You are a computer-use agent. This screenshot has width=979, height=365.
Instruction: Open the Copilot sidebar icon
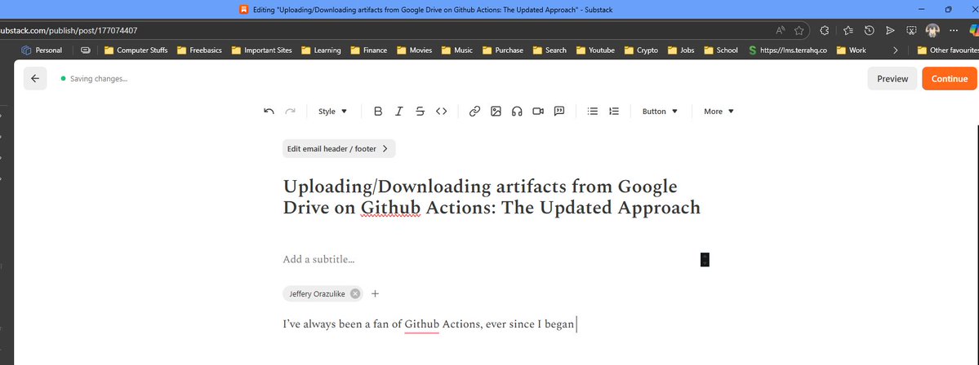pyautogui.click(x=973, y=30)
